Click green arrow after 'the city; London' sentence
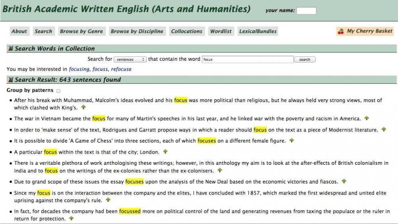398x224 pixels. [x=165, y=152]
